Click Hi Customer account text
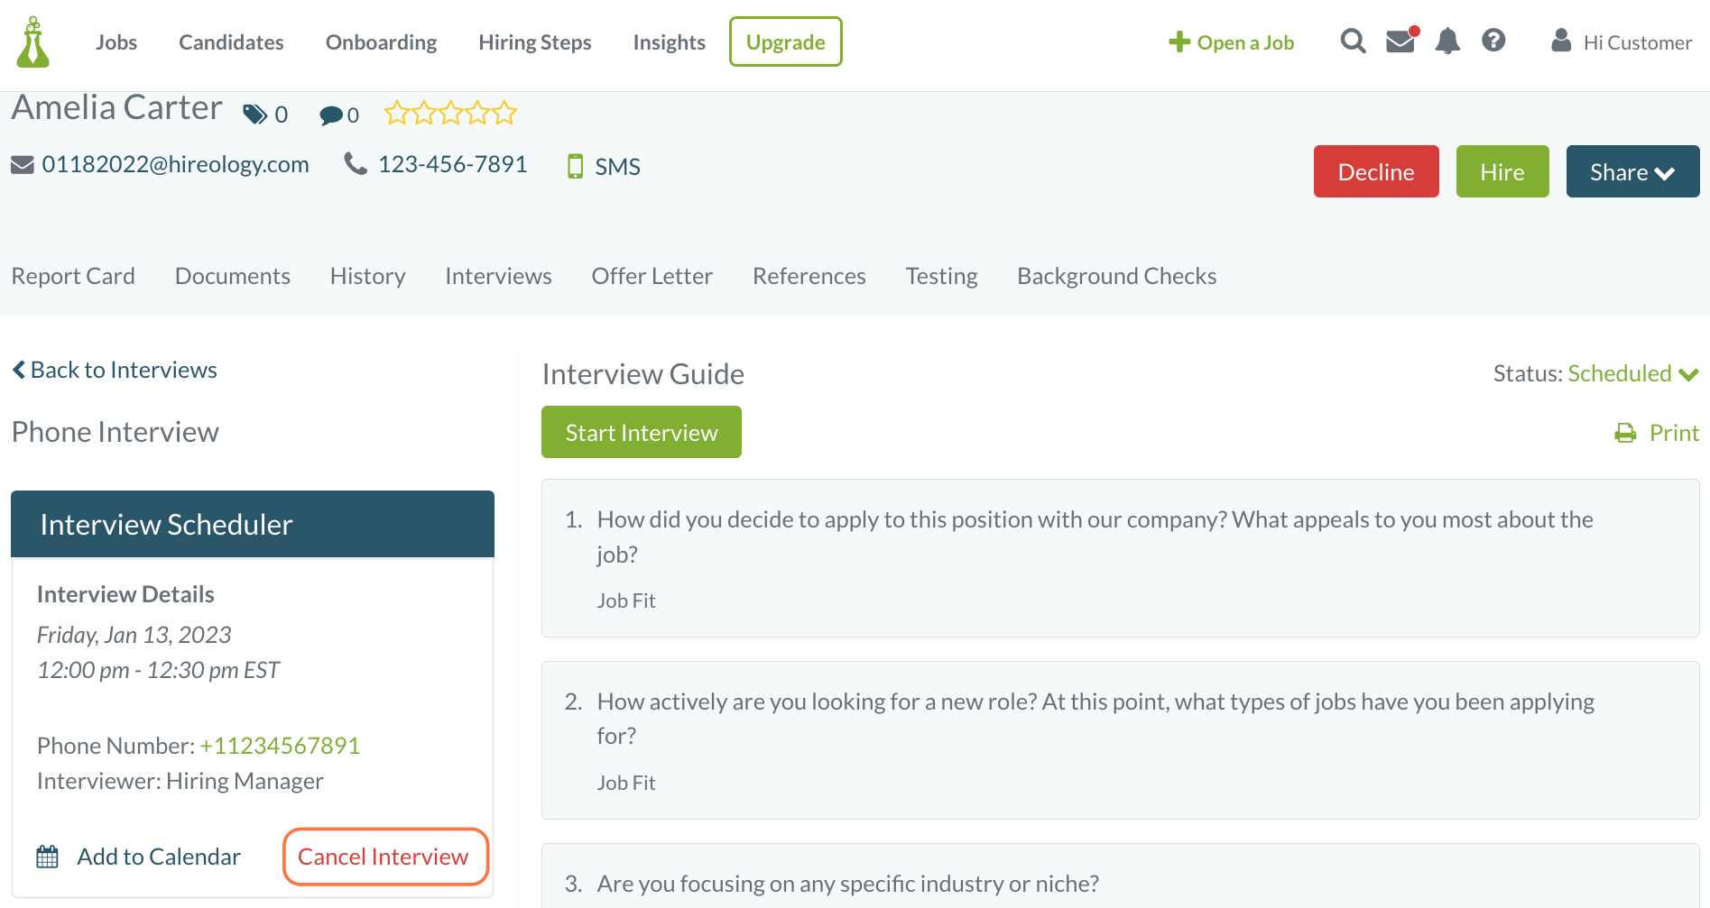Viewport: 1710px width, 908px height. 1637,42
